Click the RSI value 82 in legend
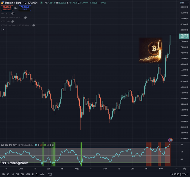Image resolution: width=190 pixels, height=177 pixels. pos(36,145)
